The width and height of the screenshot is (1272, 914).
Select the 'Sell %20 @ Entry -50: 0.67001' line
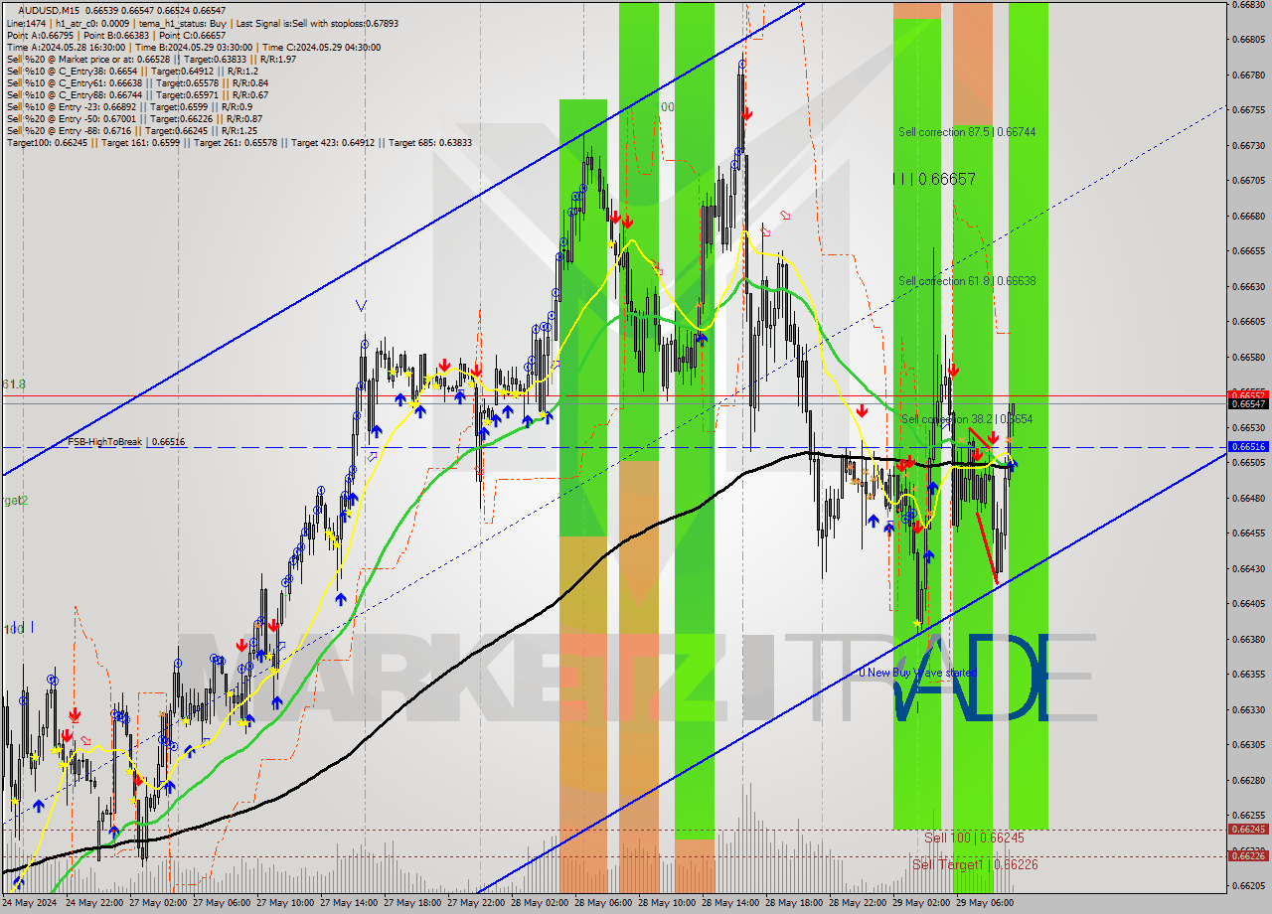click(x=134, y=119)
